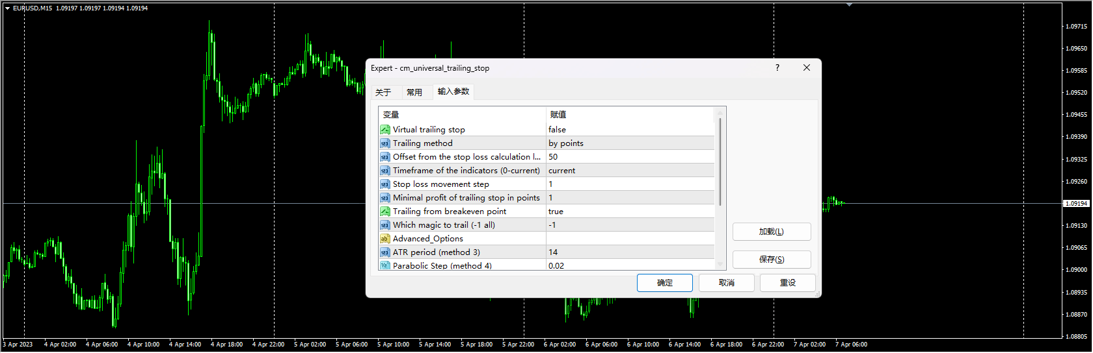
Task: Click the chart shift marker at top
Action: click(x=849, y=5)
